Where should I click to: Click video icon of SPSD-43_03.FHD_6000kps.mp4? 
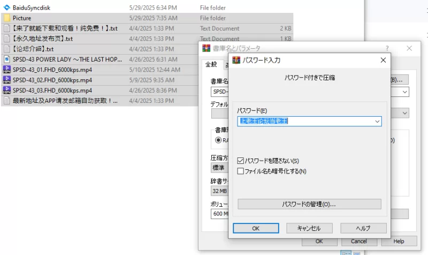click(x=7, y=91)
